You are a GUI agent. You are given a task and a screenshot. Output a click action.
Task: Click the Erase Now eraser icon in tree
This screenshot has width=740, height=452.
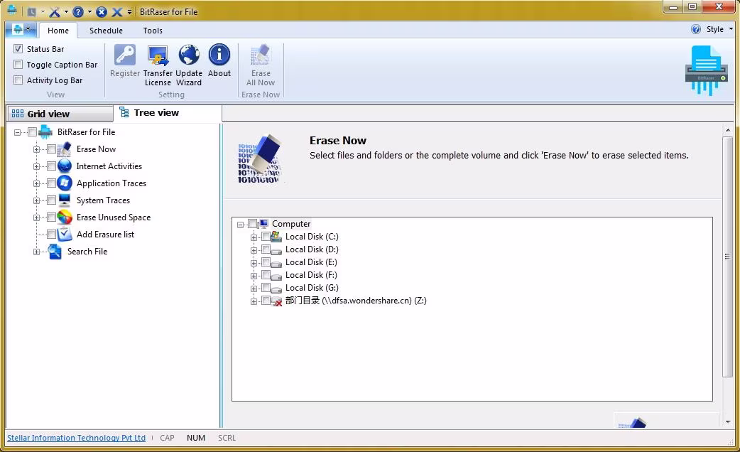(x=64, y=149)
